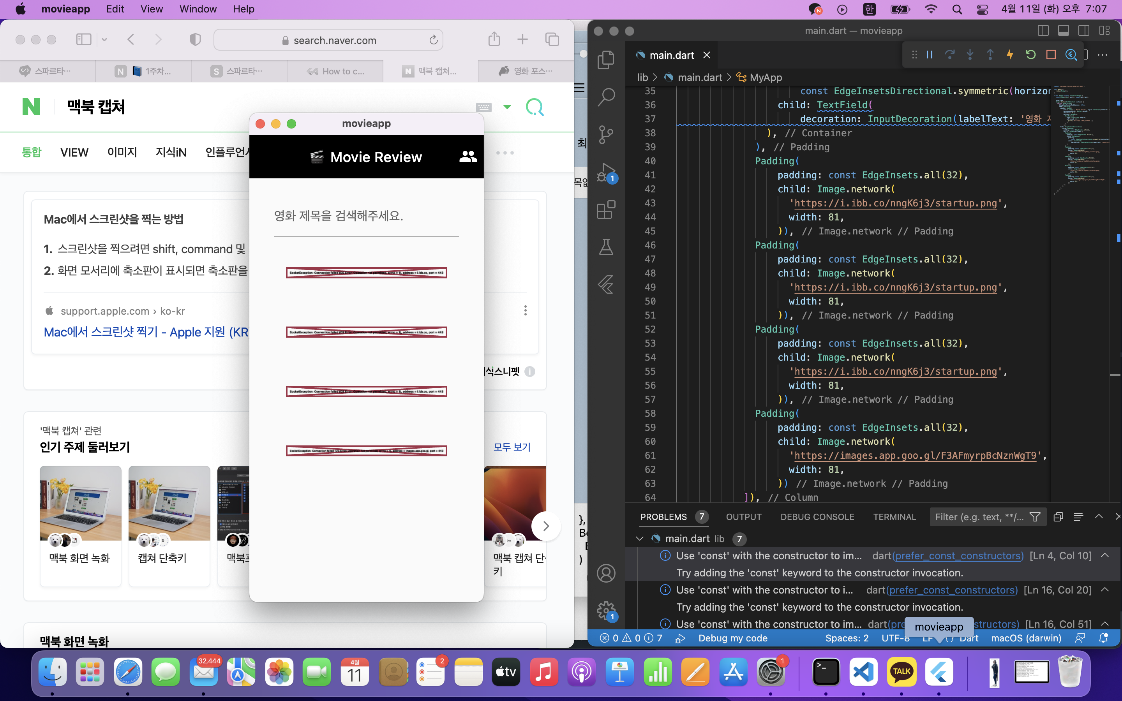Trigger Flutter Hot Reload lightning icon

1010,55
